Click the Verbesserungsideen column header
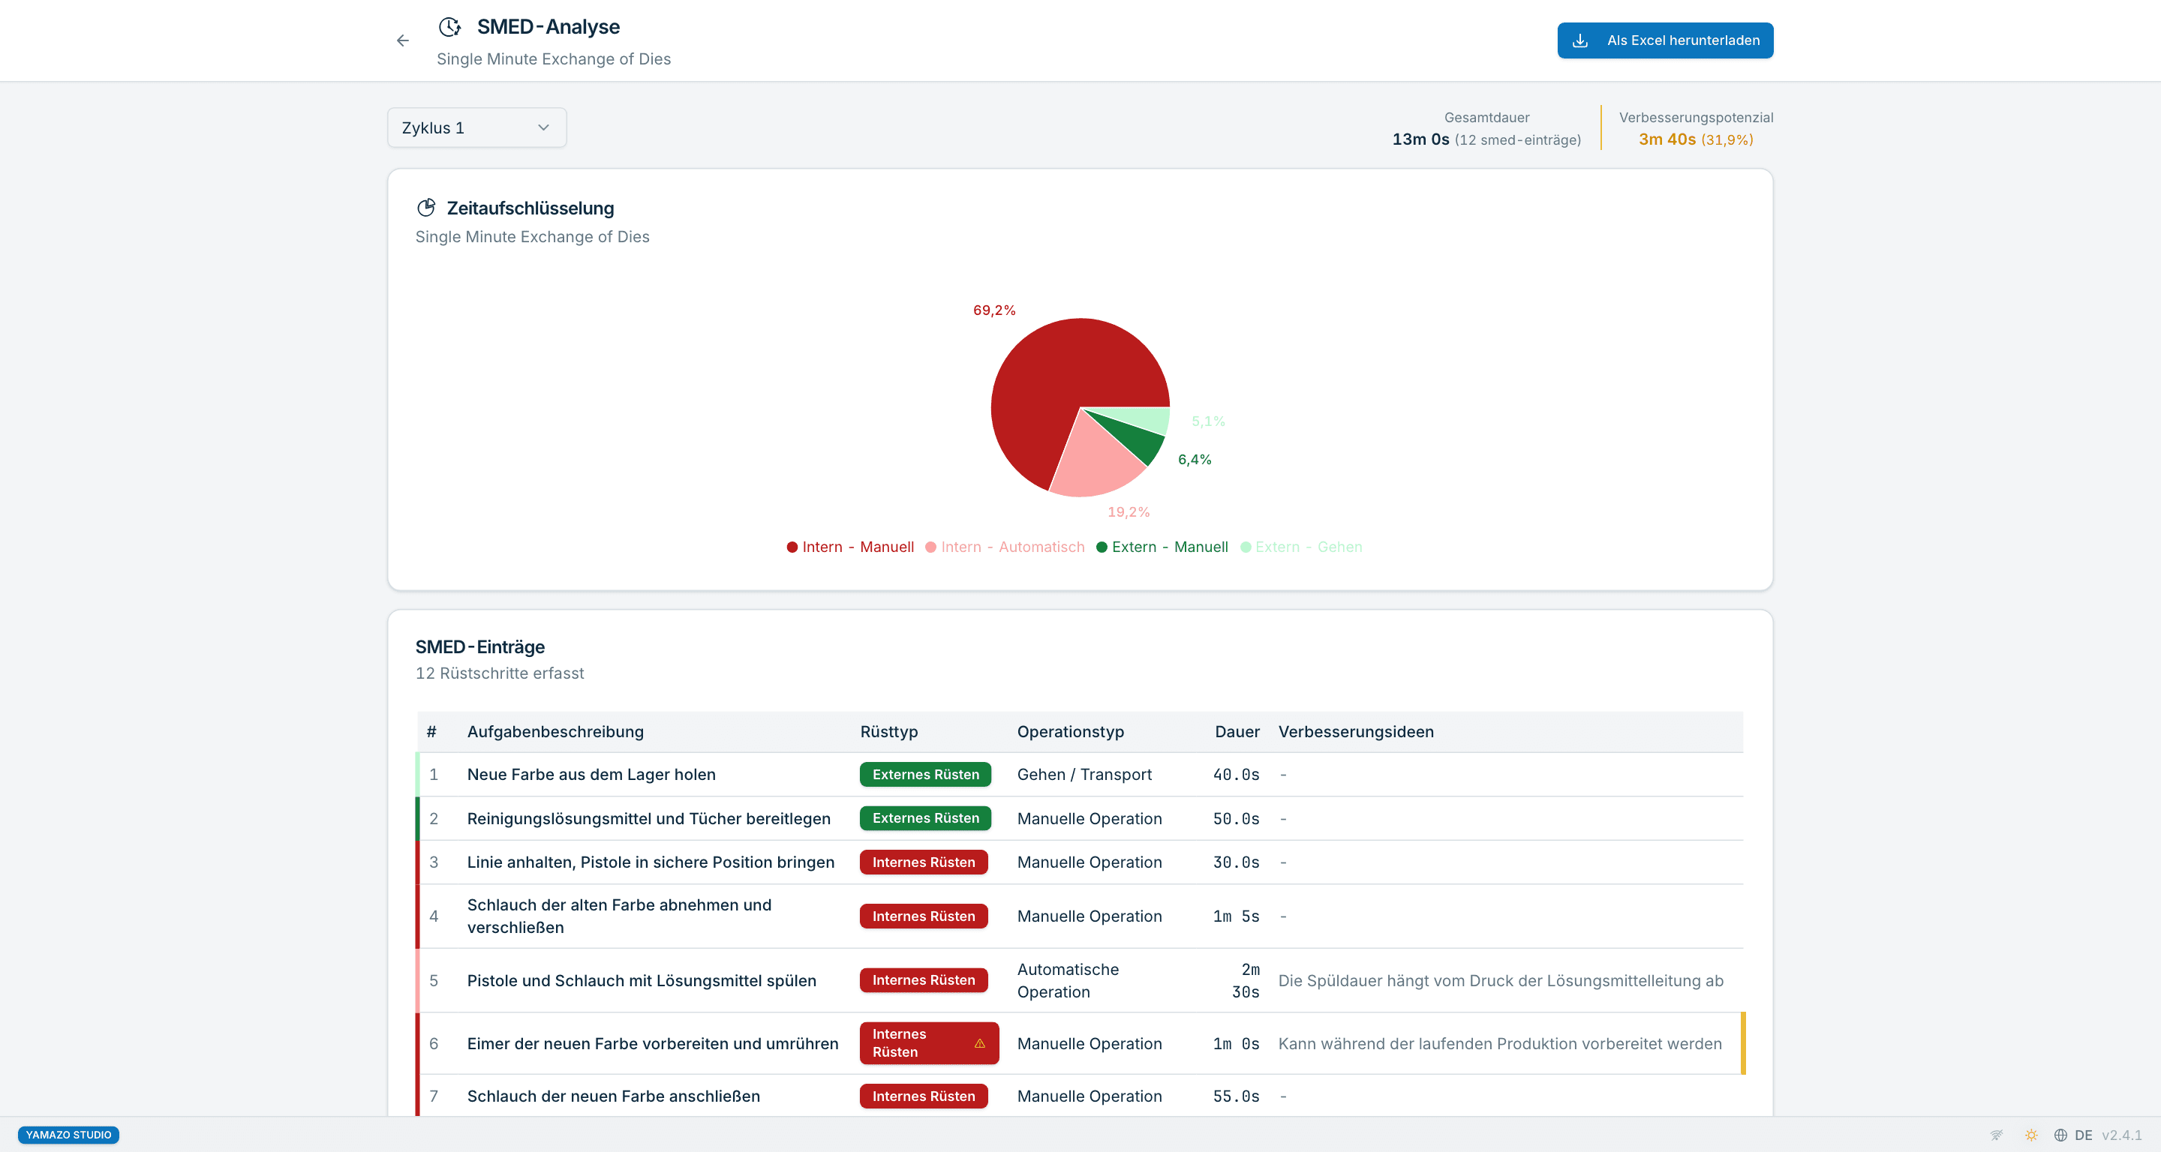 point(1356,731)
